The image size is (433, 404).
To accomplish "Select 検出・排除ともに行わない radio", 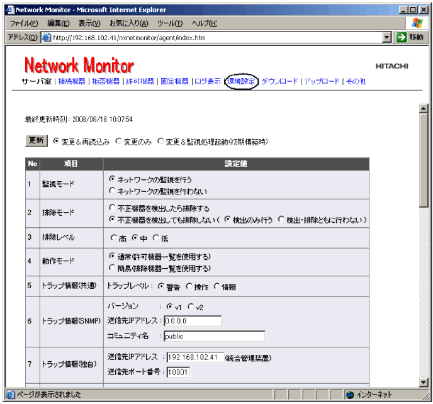I will 281,219.
